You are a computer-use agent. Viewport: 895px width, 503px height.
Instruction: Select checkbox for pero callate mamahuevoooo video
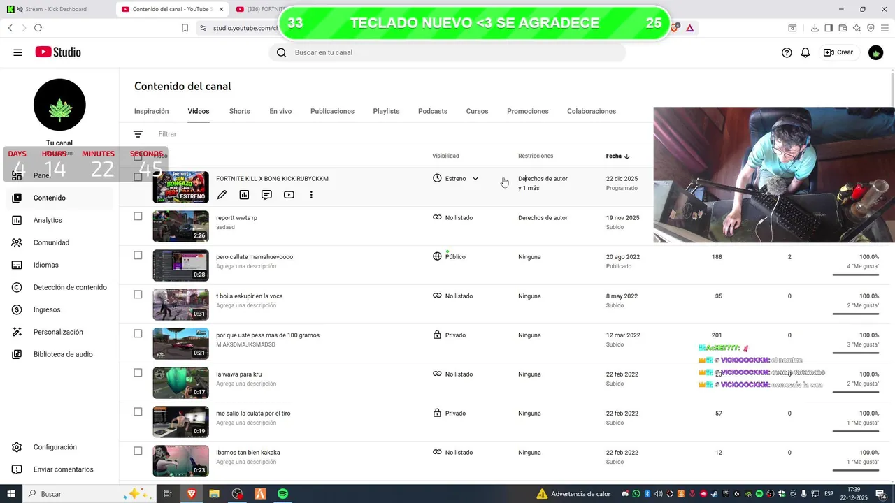(138, 255)
